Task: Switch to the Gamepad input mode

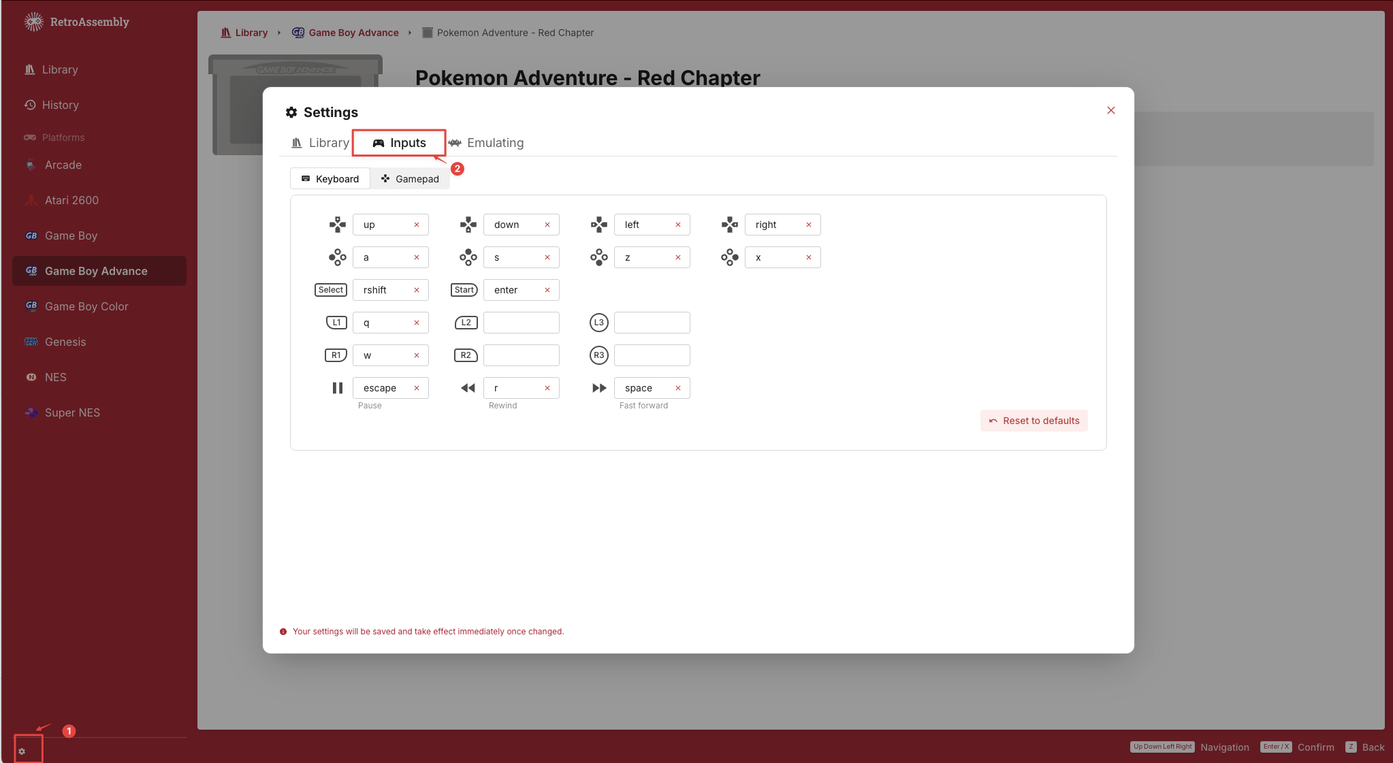Action: click(x=410, y=179)
